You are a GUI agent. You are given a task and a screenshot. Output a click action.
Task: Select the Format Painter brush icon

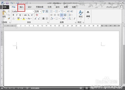pos(9,18)
